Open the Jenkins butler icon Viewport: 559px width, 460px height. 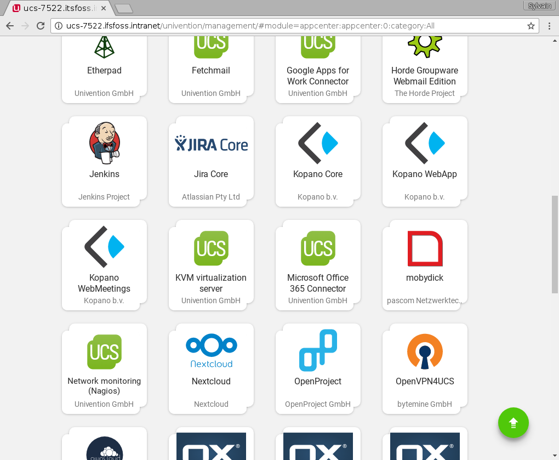[105, 143]
